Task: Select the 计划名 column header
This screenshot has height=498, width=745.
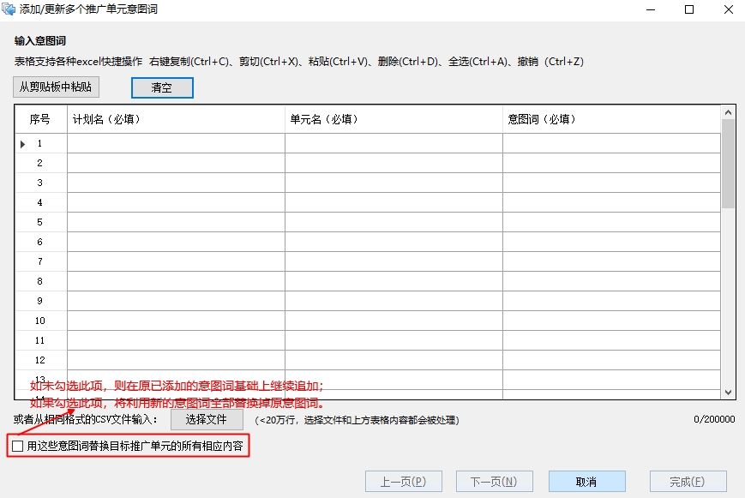Action: coord(176,119)
